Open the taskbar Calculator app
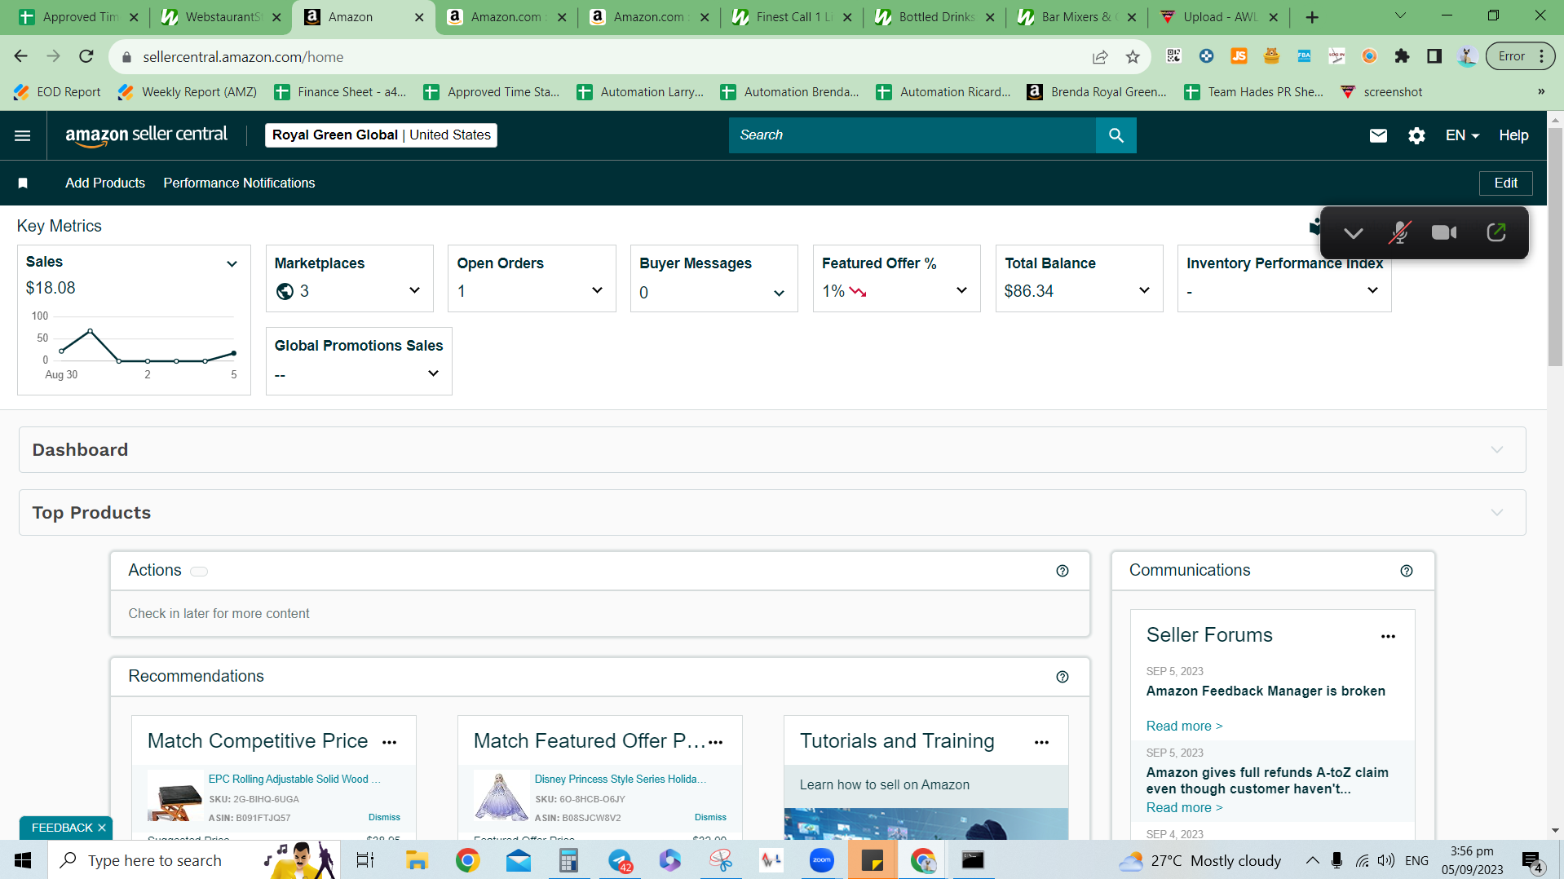This screenshot has width=1564, height=879. (568, 860)
